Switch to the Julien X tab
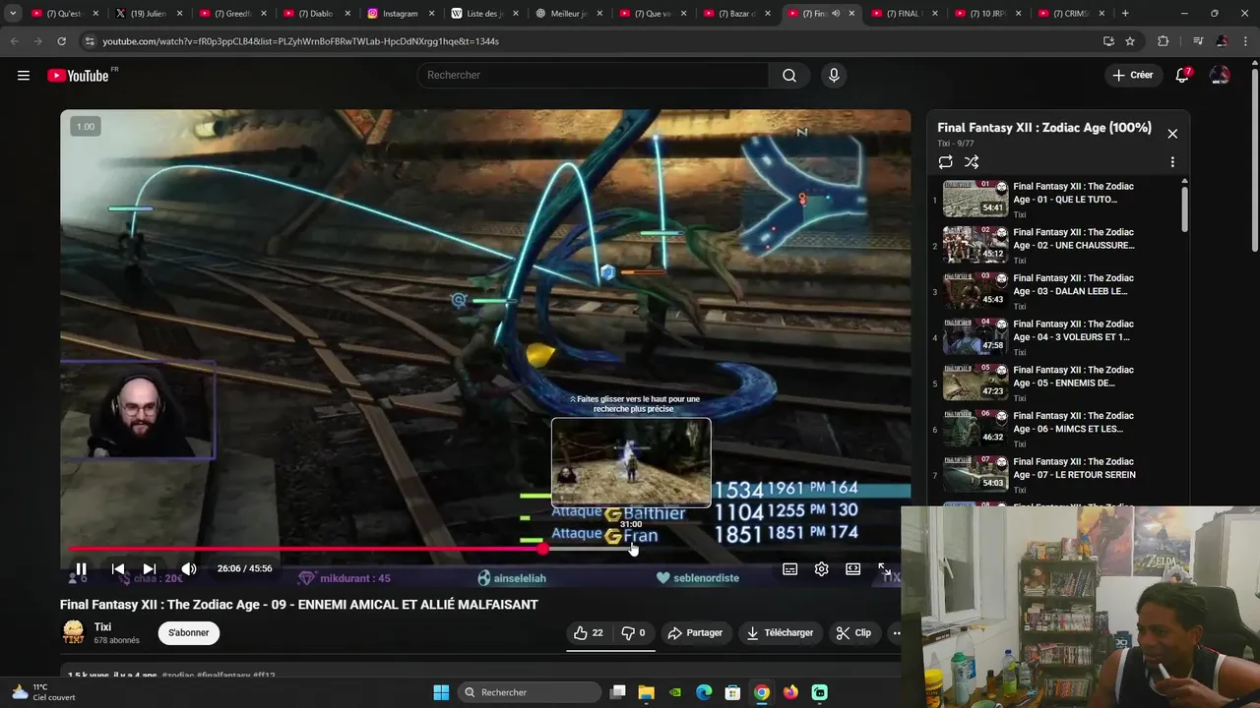 click(150, 14)
